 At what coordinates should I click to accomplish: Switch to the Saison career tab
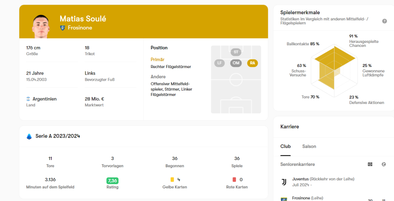click(309, 146)
